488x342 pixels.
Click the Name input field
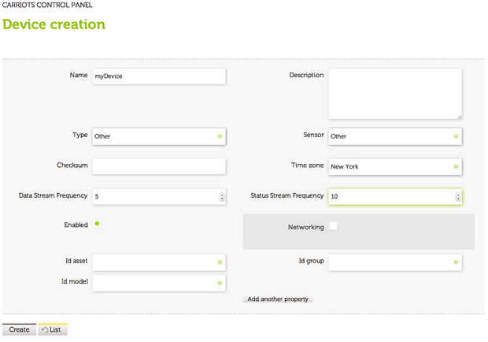tap(159, 76)
